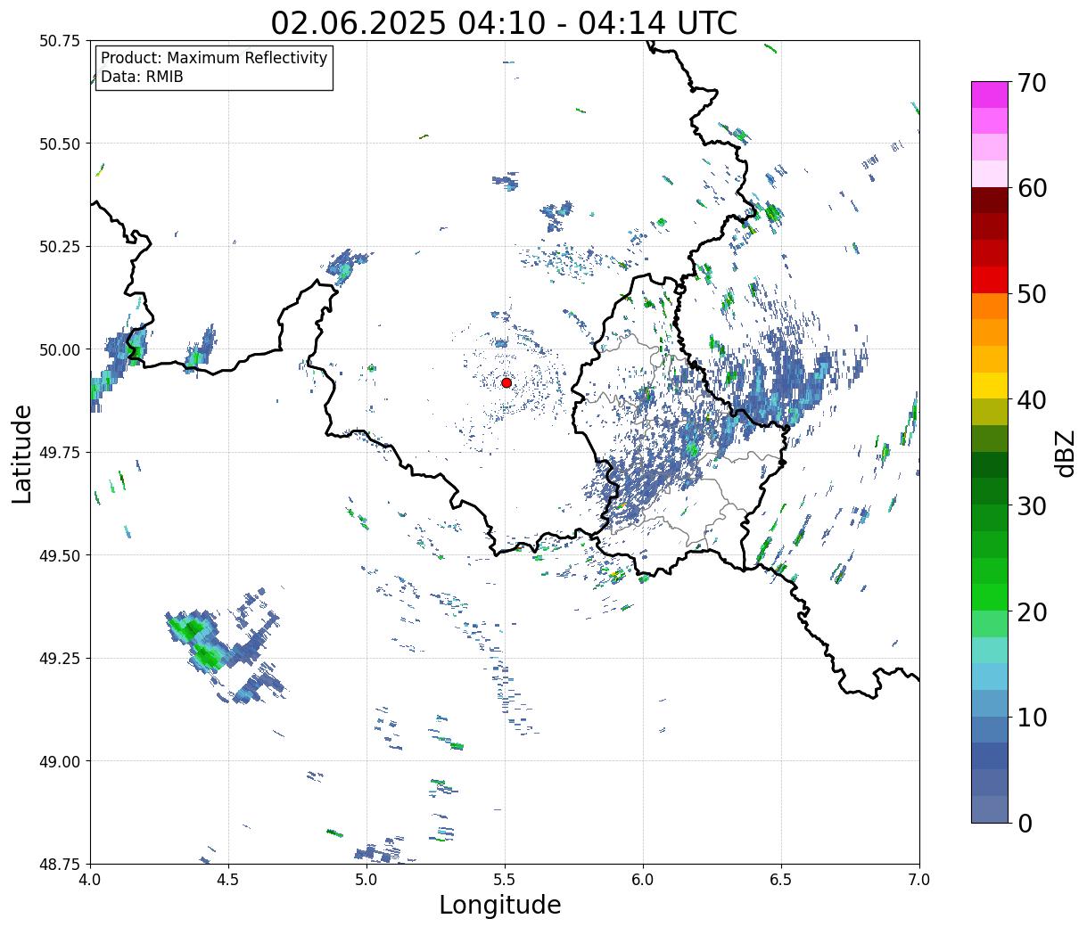The width and height of the screenshot is (1087, 927).
Task: Click the latitude tick label 50.25
Action: click(60, 247)
